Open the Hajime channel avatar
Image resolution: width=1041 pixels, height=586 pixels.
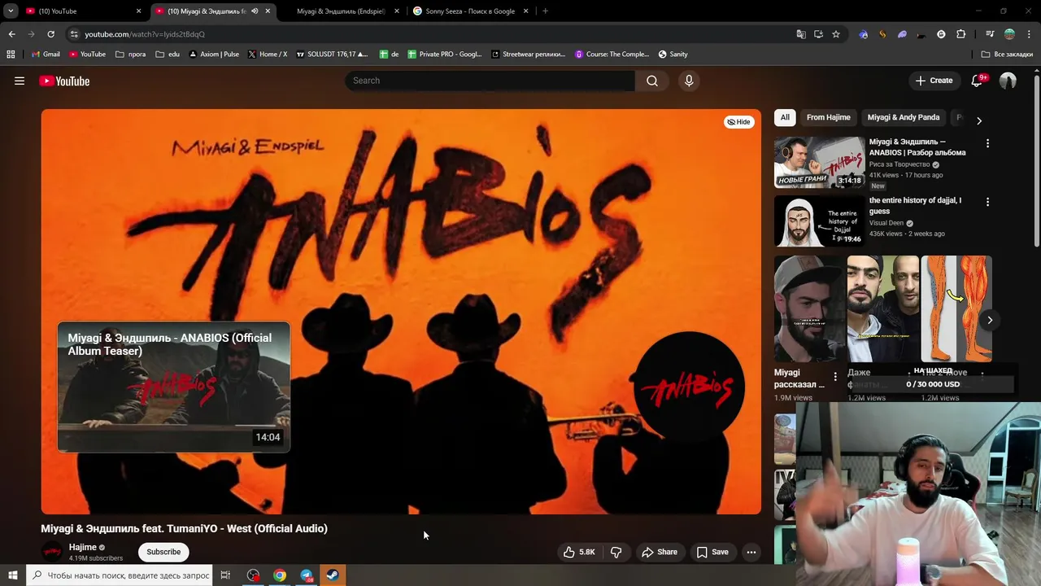coord(52,552)
